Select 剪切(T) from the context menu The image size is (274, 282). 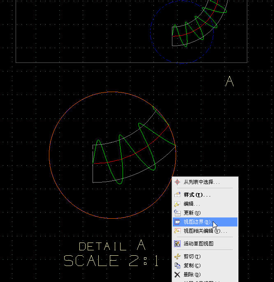tap(205, 257)
